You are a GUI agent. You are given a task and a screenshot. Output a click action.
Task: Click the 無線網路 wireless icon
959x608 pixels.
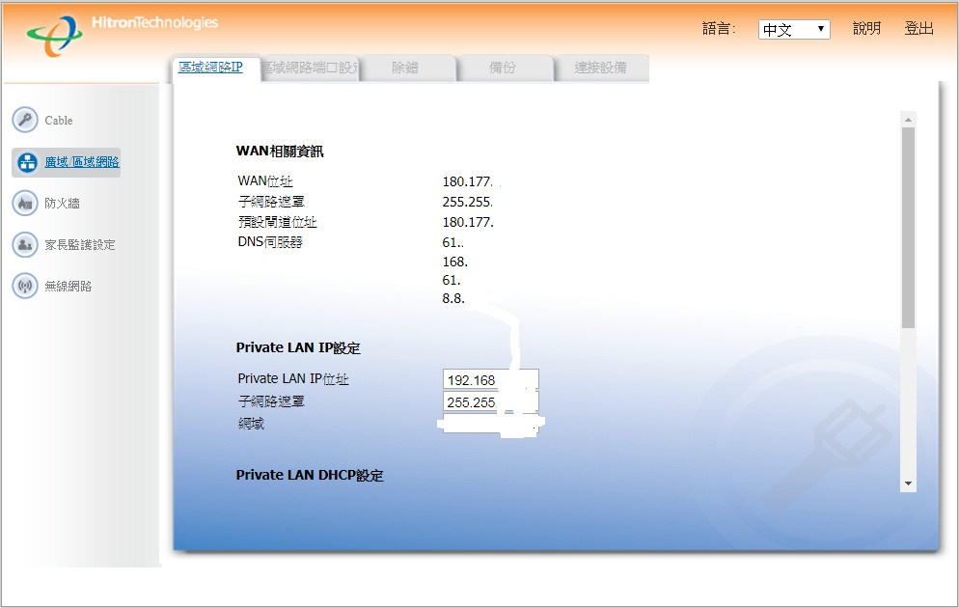pyautogui.click(x=25, y=286)
